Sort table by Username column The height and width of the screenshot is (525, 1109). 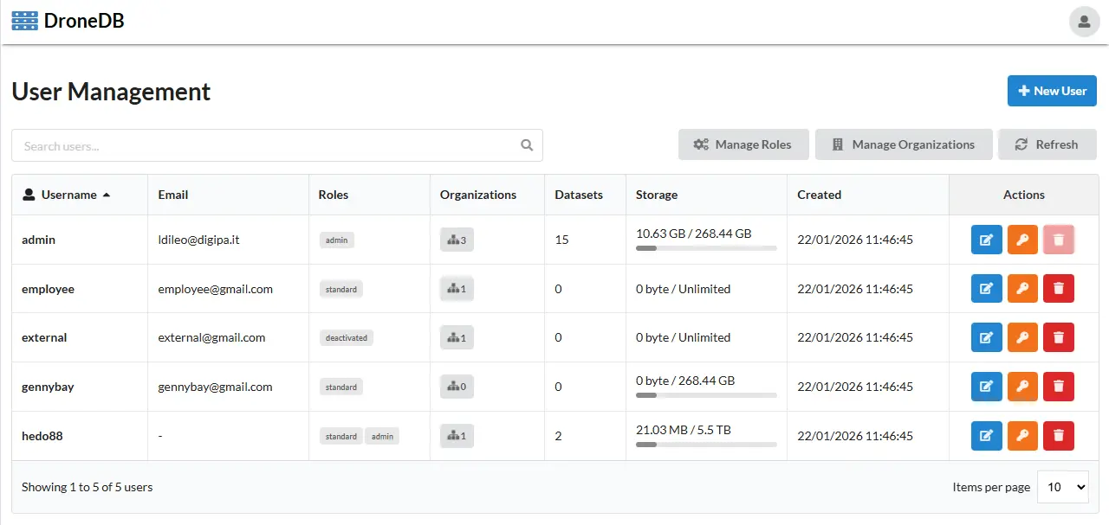(68, 195)
